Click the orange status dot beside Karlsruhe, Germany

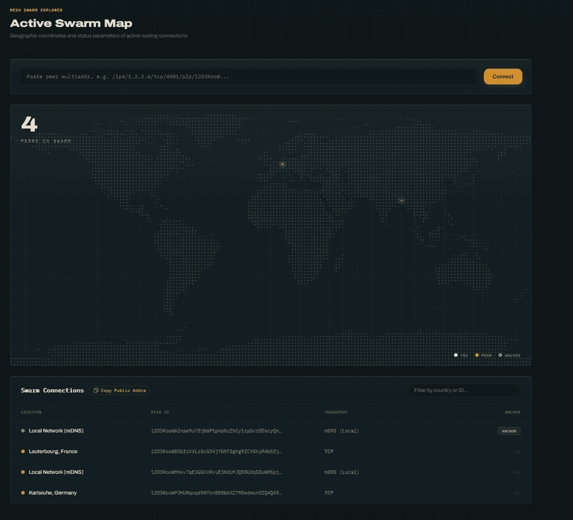point(23,493)
